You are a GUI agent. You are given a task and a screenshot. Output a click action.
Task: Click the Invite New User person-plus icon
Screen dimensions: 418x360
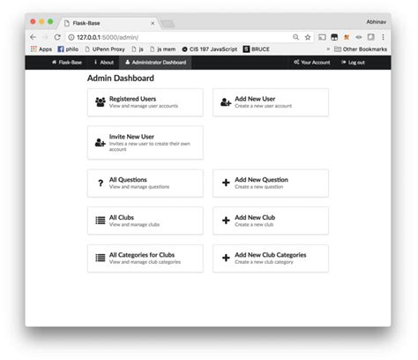click(x=101, y=143)
